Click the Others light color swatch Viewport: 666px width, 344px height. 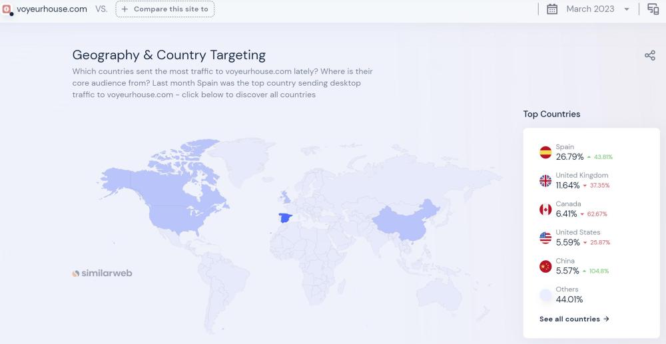pyautogui.click(x=545, y=295)
